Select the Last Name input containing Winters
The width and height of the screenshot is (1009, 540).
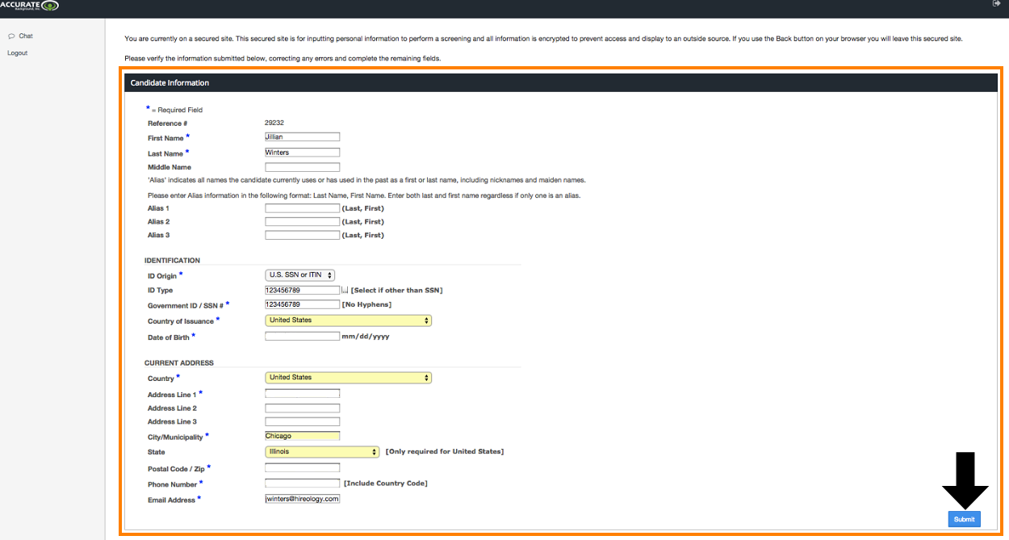pos(303,153)
